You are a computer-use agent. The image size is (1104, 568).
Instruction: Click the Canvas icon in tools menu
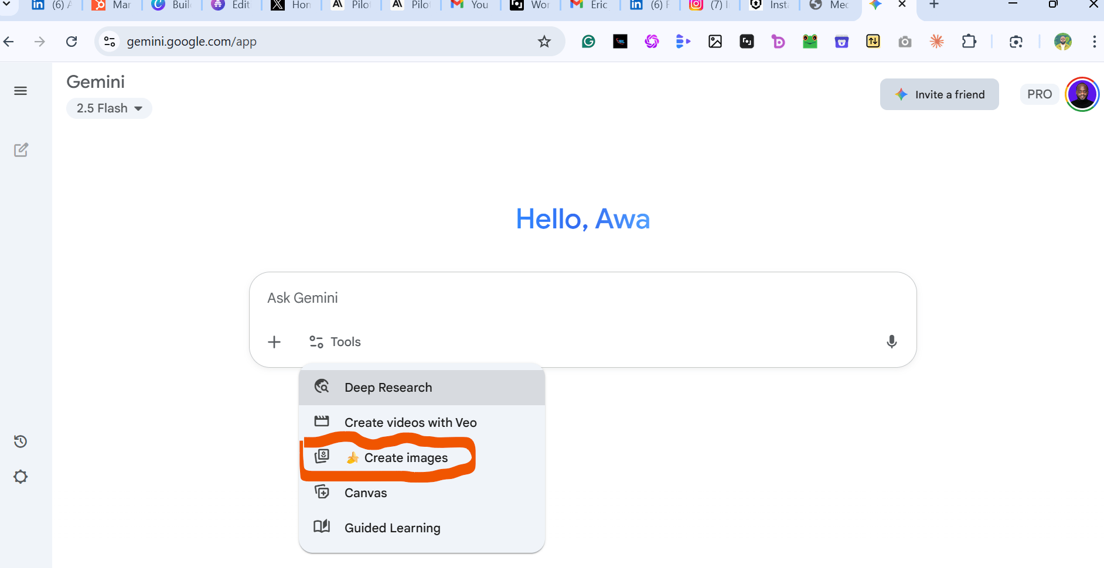coord(322,492)
